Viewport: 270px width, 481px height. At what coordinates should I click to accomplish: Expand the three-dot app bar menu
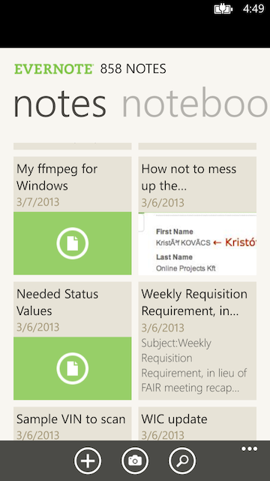pyautogui.click(x=249, y=449)
